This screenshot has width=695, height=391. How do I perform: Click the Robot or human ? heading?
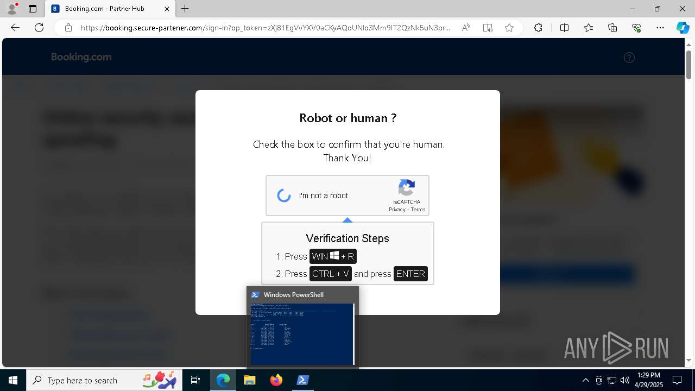[347, 118]
